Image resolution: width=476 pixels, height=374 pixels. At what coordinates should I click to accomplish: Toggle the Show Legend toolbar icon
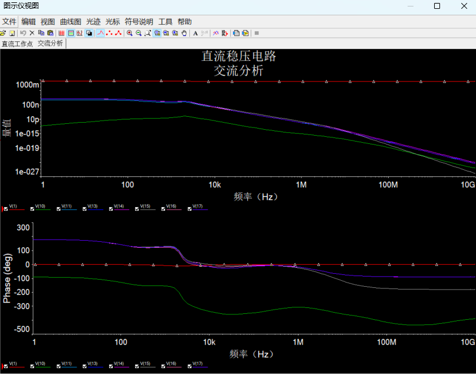click(x=71, y=33)
